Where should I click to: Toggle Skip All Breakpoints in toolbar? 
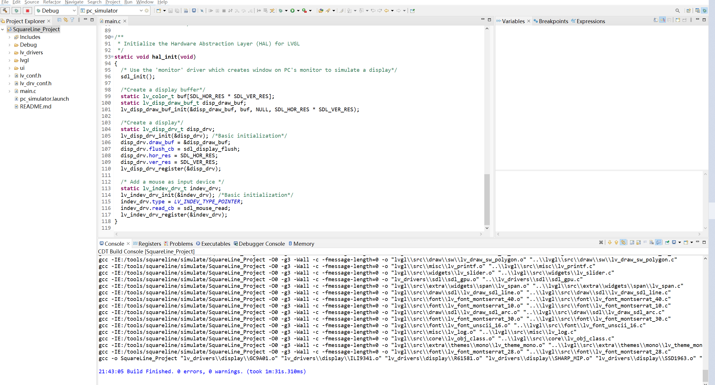[x=202, y=11]
